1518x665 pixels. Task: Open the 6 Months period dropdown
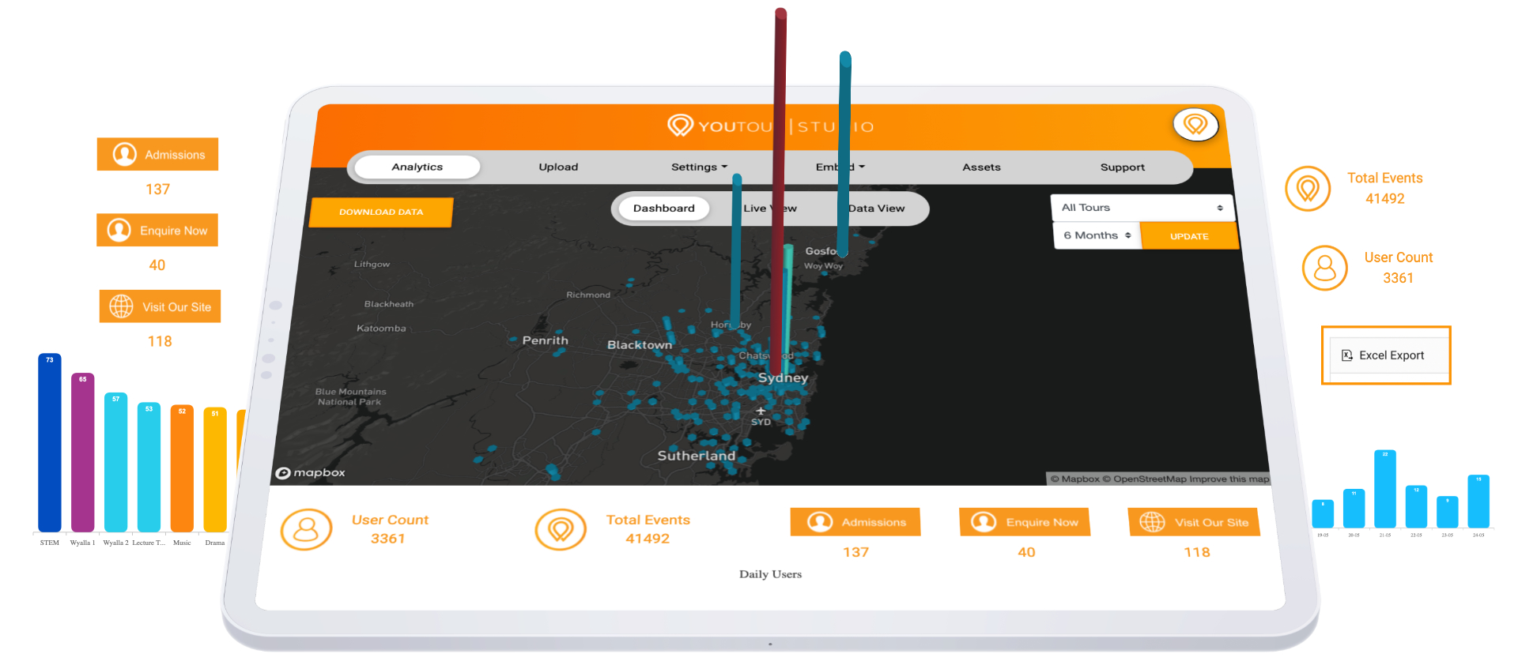(1097, 235)
